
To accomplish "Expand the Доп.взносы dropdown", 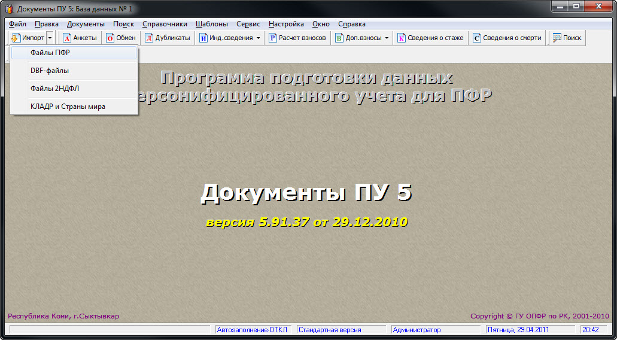I will tap(387, 38).
